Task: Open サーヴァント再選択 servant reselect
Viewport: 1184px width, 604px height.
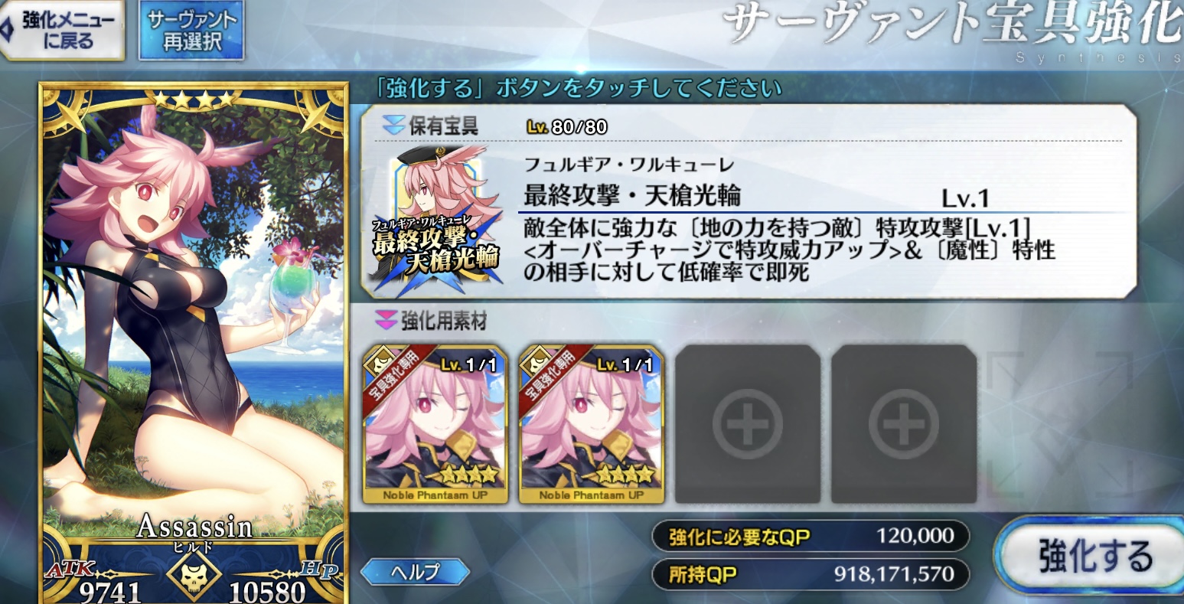Action: tap(191, 31)
